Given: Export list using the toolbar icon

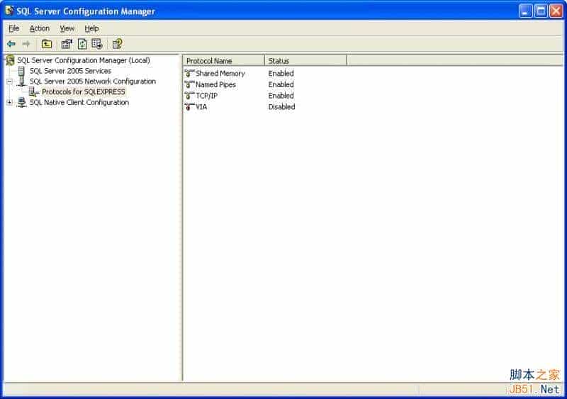Looking at the screenshot, I should pyautogui.click(x=97, y=44).
